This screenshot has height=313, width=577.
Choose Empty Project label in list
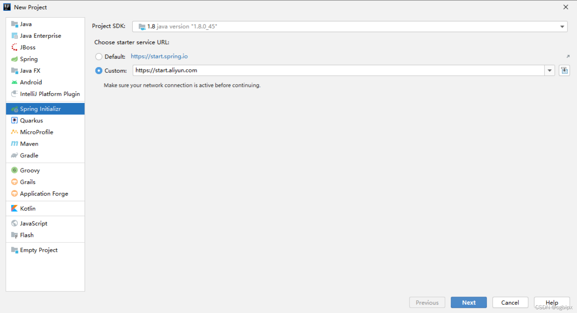point(39,250)
